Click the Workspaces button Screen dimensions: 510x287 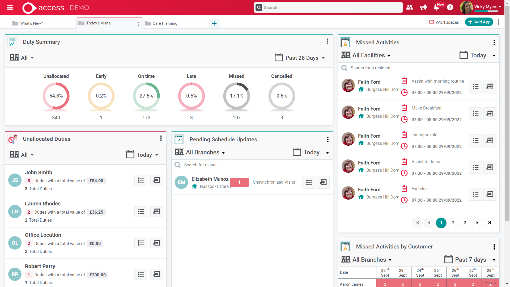(444, 22)
